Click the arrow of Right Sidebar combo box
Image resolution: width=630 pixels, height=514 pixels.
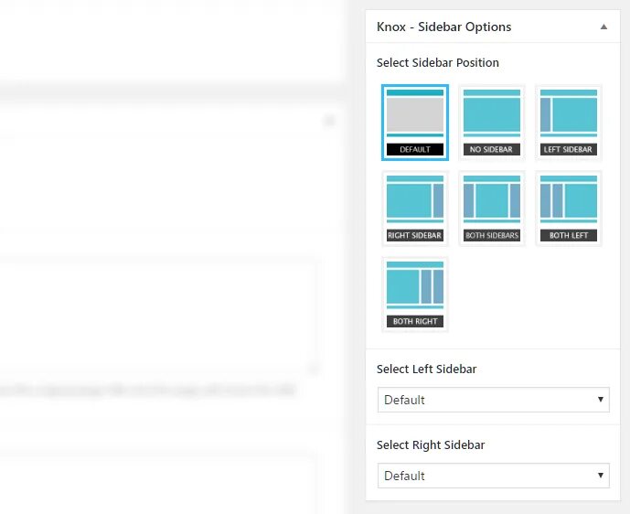[600, 476]
